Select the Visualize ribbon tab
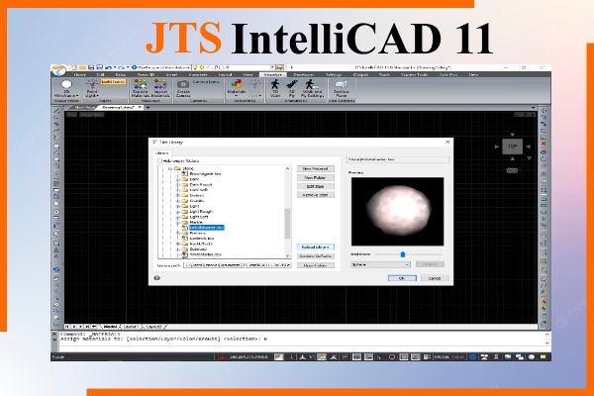 tap(273, 75)
